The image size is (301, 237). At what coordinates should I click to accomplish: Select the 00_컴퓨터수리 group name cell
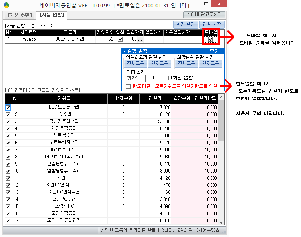tap(70, 39)
